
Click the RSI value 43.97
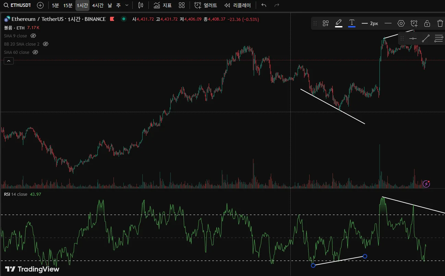[36, 194]
